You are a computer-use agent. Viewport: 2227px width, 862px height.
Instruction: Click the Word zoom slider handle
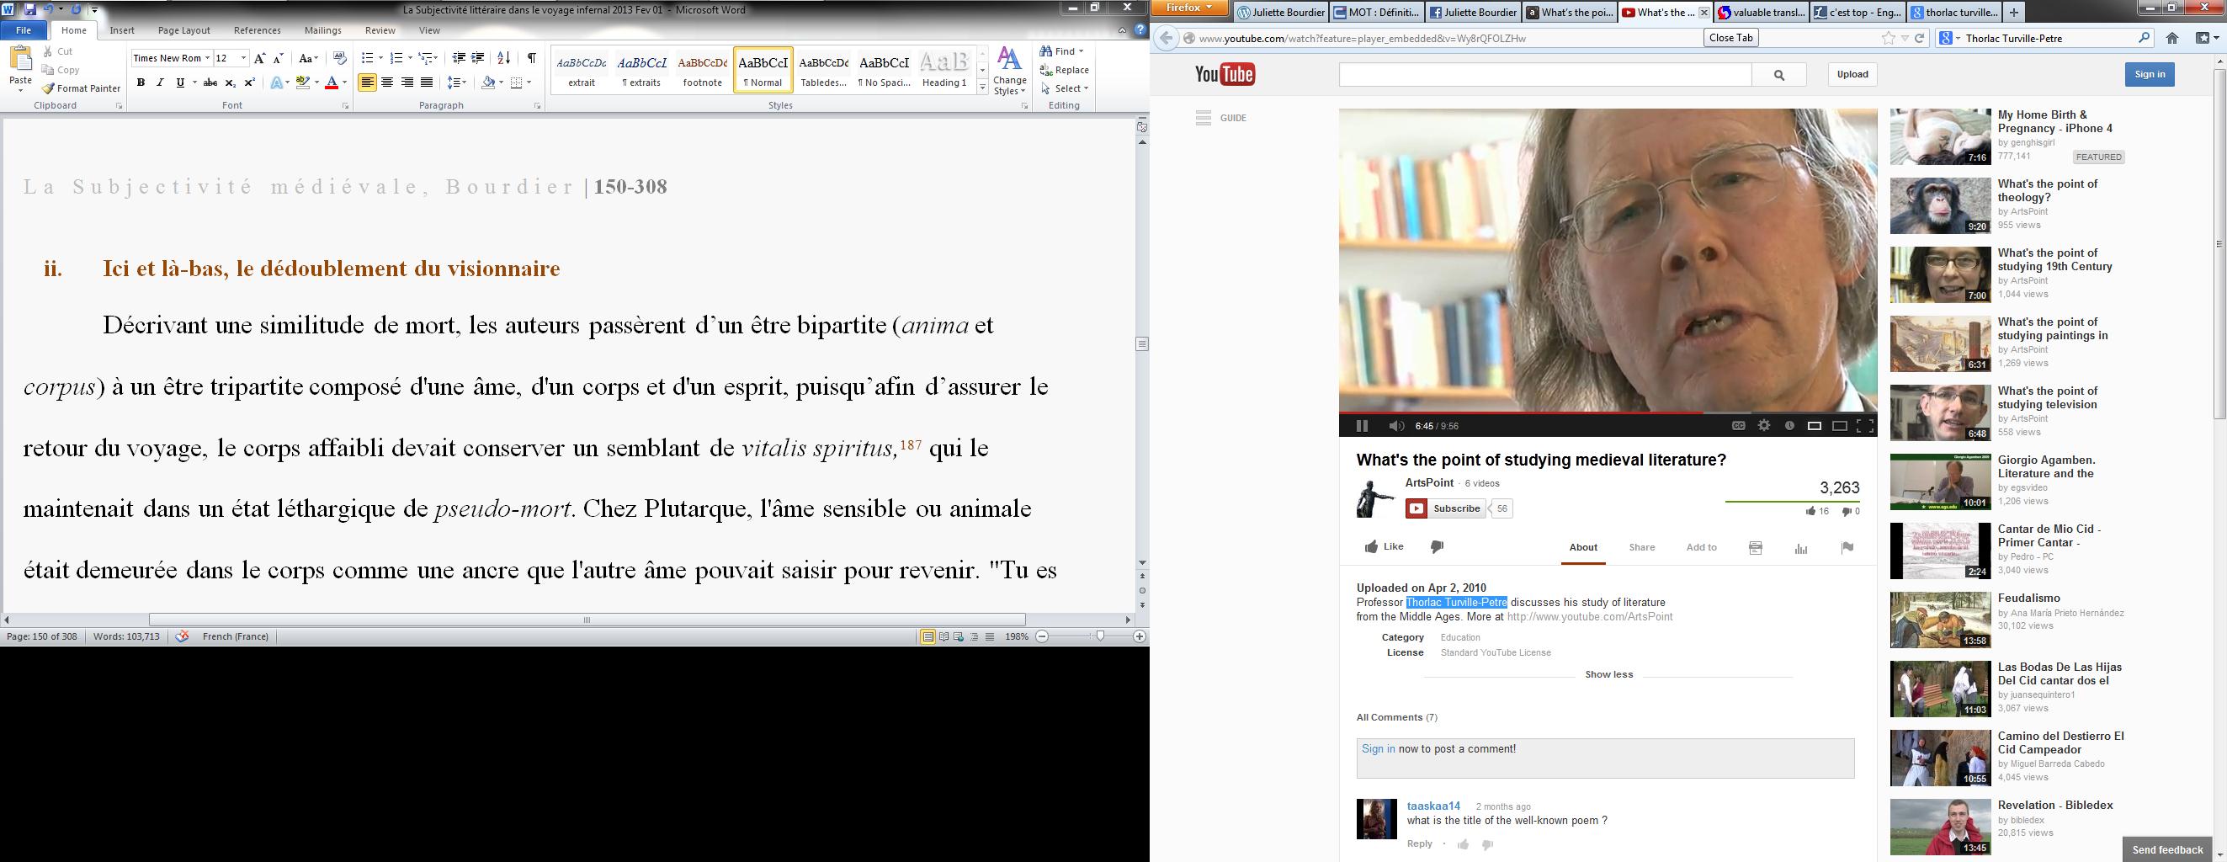pos(1100,636)
